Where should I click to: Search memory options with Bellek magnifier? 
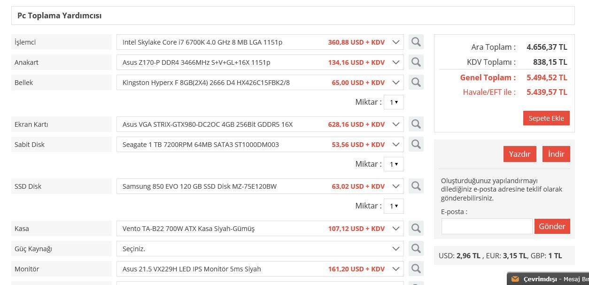click(416, 83)
